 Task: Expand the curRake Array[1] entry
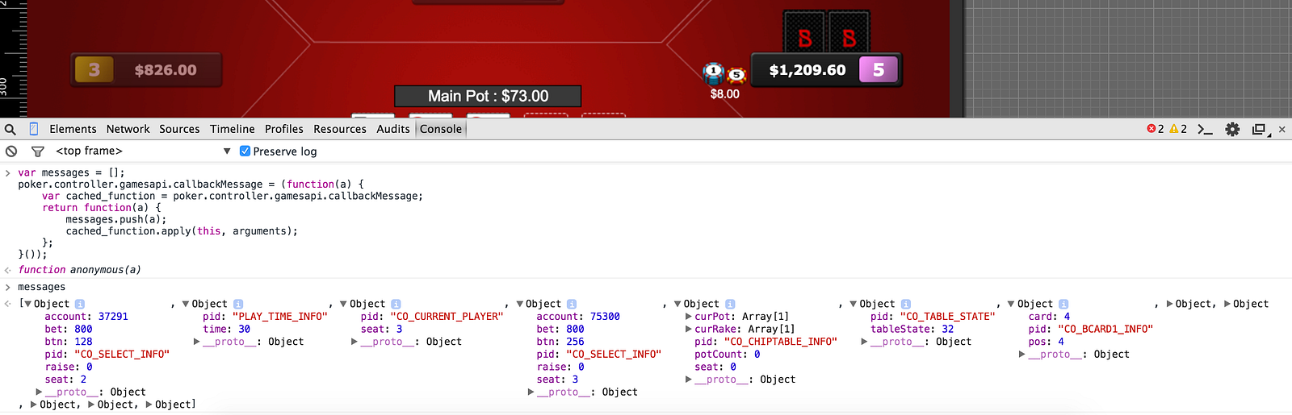click(689, 329)
